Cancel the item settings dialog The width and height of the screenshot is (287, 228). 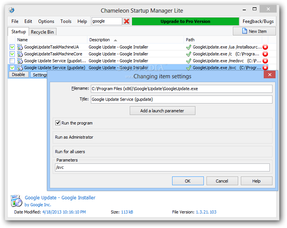pyautogui.click(x=222, y=181)
